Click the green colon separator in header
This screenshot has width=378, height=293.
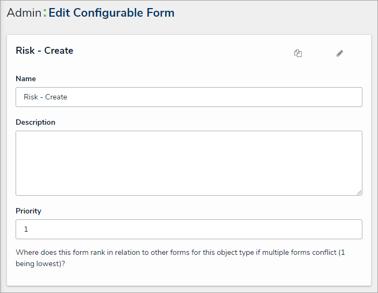pos(45,13)
